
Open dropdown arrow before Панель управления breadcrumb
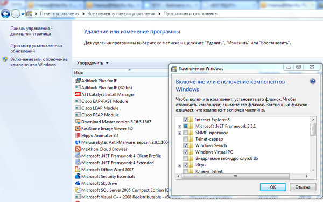[36, 14]
